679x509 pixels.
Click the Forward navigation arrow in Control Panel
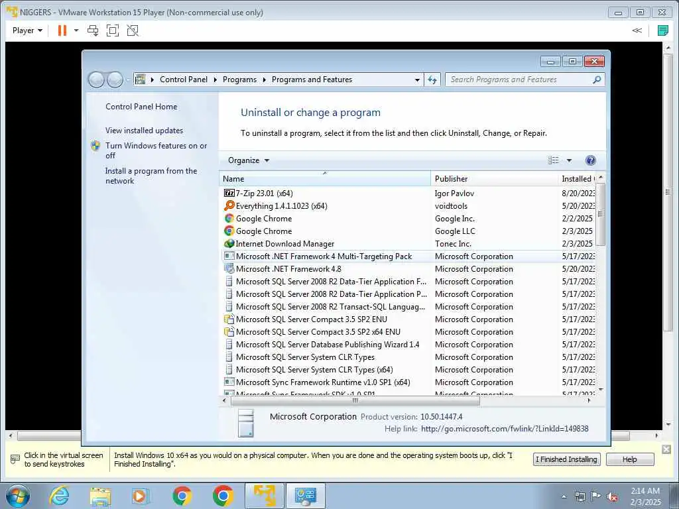(x=115, y=80)
